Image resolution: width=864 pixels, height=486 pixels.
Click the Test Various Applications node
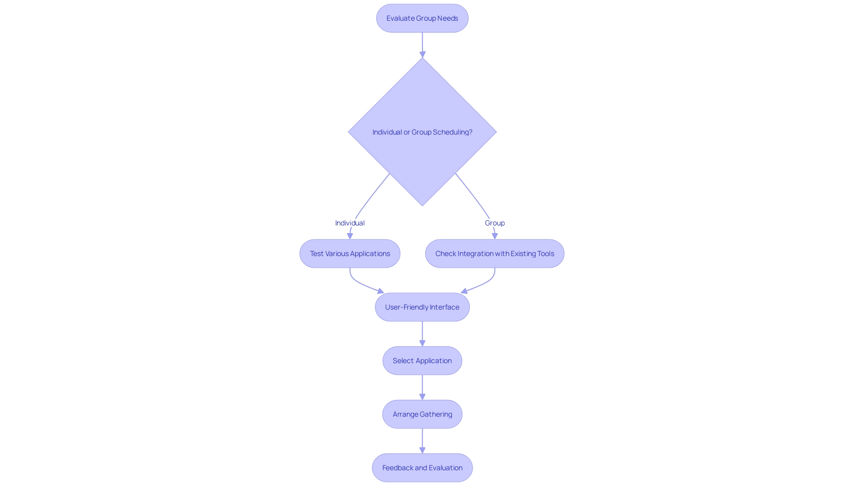click(x=350, y=253)
